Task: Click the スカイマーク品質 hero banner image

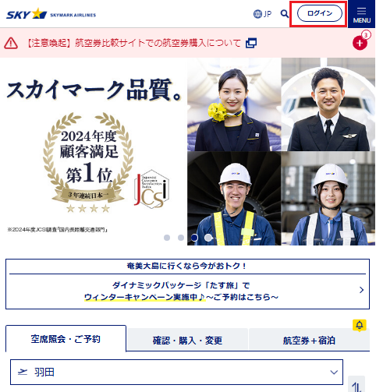Action: point(187,151)
